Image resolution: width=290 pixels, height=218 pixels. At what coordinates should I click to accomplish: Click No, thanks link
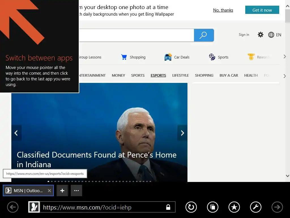[223, 10]
